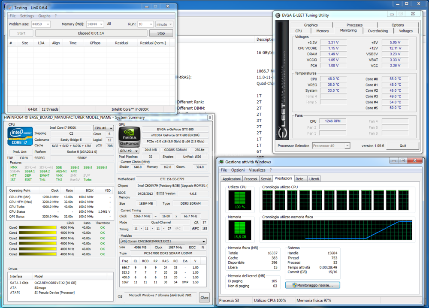Click the CPU fan 1246 RPM field

pyautogui.click(x=333, y=121)
